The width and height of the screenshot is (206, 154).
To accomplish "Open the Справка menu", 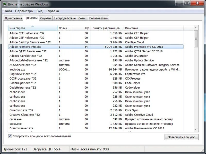I will click(x=53, y=11).
